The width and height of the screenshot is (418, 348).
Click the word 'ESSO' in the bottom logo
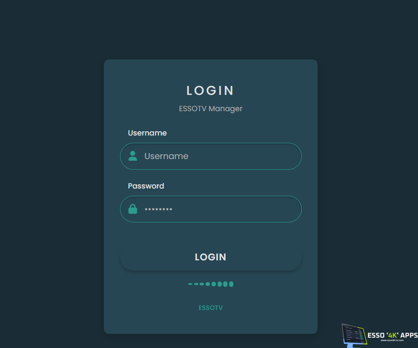pos(376,335)
